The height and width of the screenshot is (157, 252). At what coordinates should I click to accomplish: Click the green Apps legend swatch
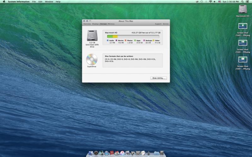point(135,41)
